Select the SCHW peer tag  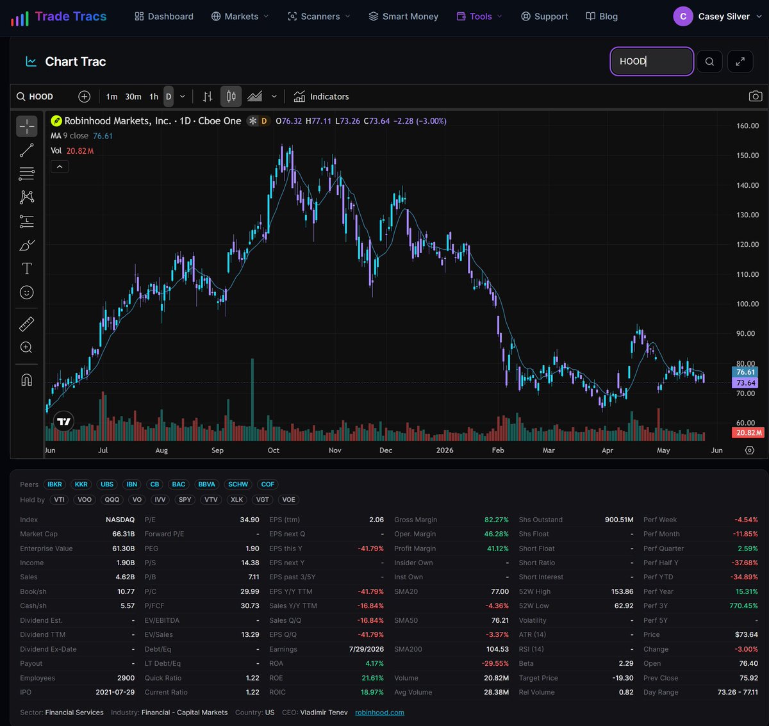(x=238, y=484)
